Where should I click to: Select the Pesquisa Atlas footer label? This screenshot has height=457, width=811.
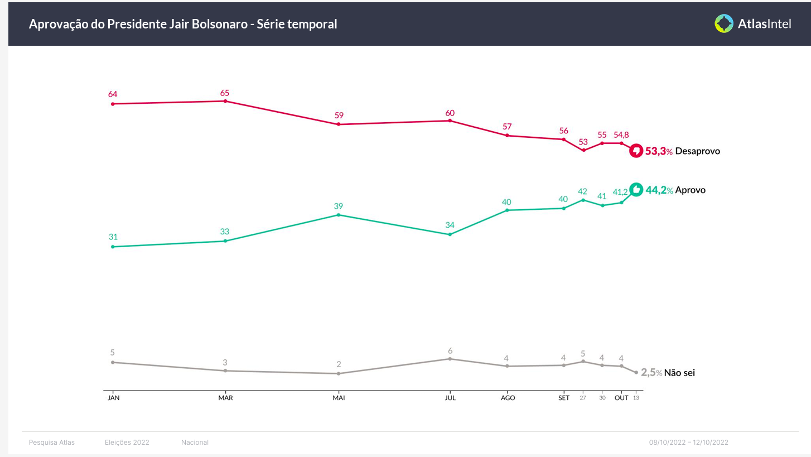pyautogui.click(x=52, y=442)
